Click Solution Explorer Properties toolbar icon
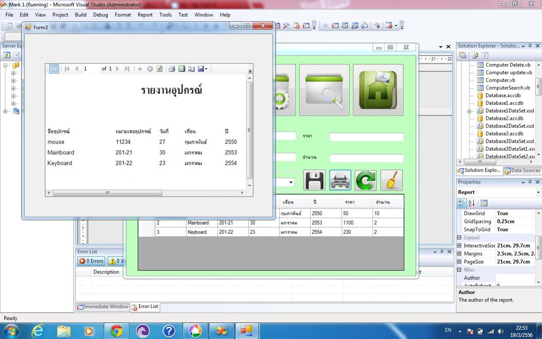 click(x=463, y=55)
